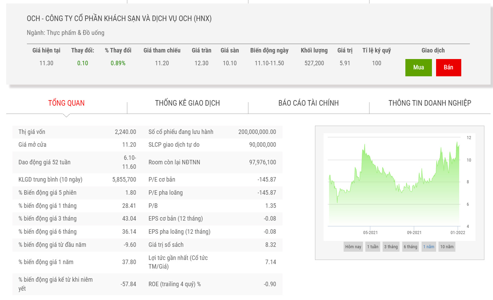This screenshot has width=493, height=300.
Task: Click the red Bán sell button
Action: (448, 67)
